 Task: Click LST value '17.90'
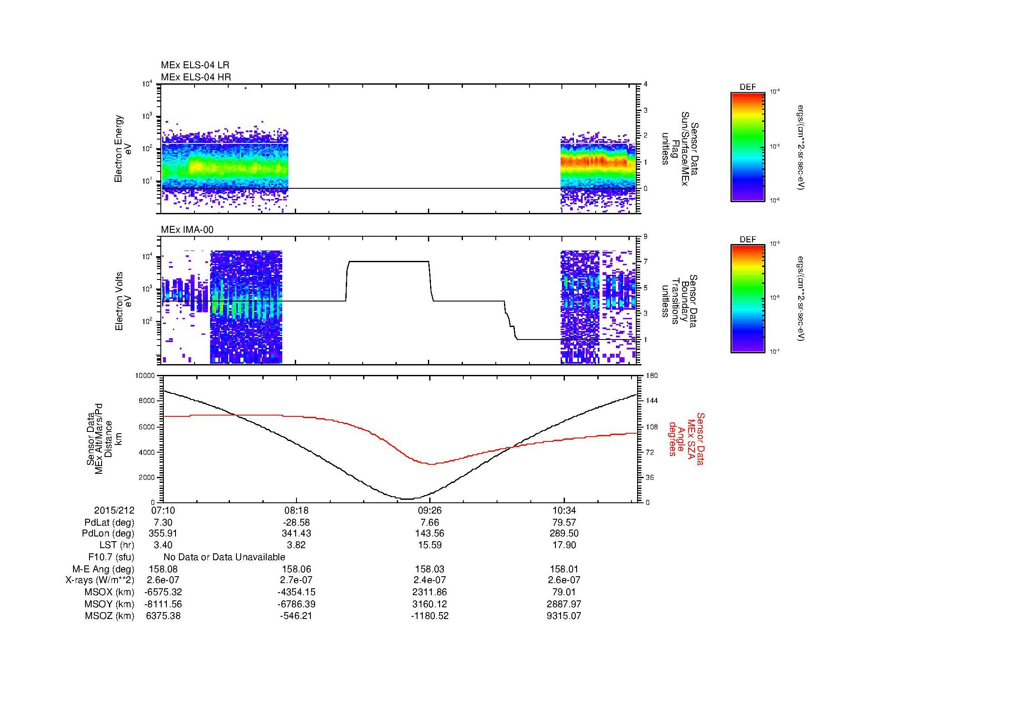pyautogui.click(x=564, y=545)
